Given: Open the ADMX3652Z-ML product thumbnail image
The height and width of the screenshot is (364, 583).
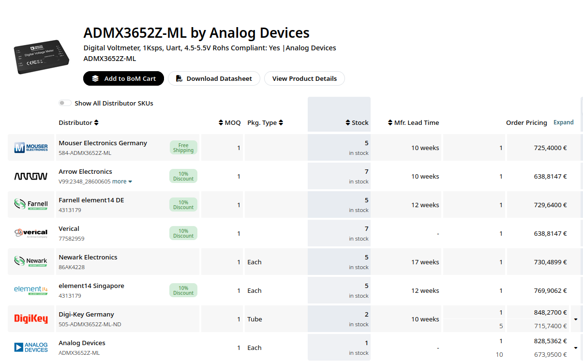Looking at the screenshot, I should click(41, 57).
